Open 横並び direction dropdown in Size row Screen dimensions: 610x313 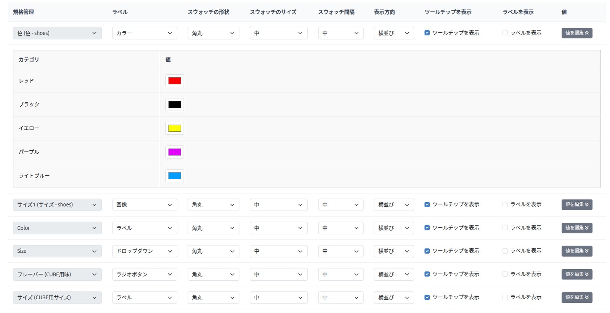pyautogui.click(x=393, y=251)
